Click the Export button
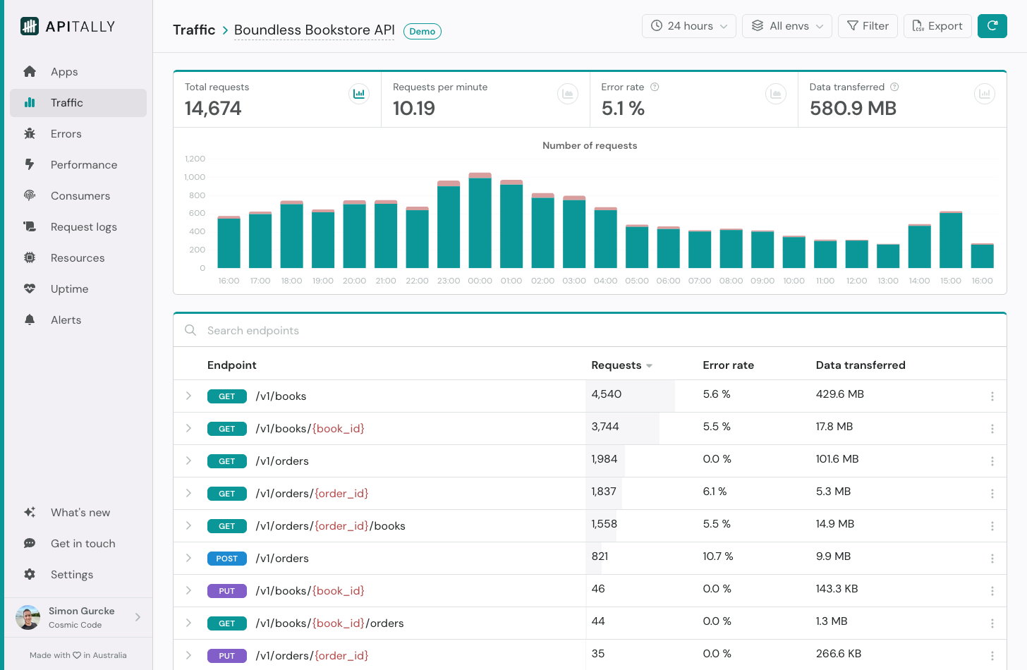Image resolution: width=1027 pixels, height=670 pixels. [x=937, y=25]
